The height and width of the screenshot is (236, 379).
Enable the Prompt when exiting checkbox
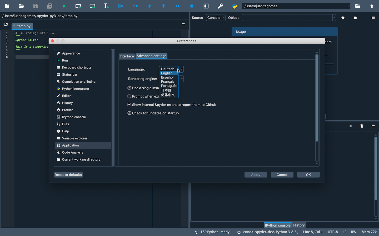click(x=129, y=96)
